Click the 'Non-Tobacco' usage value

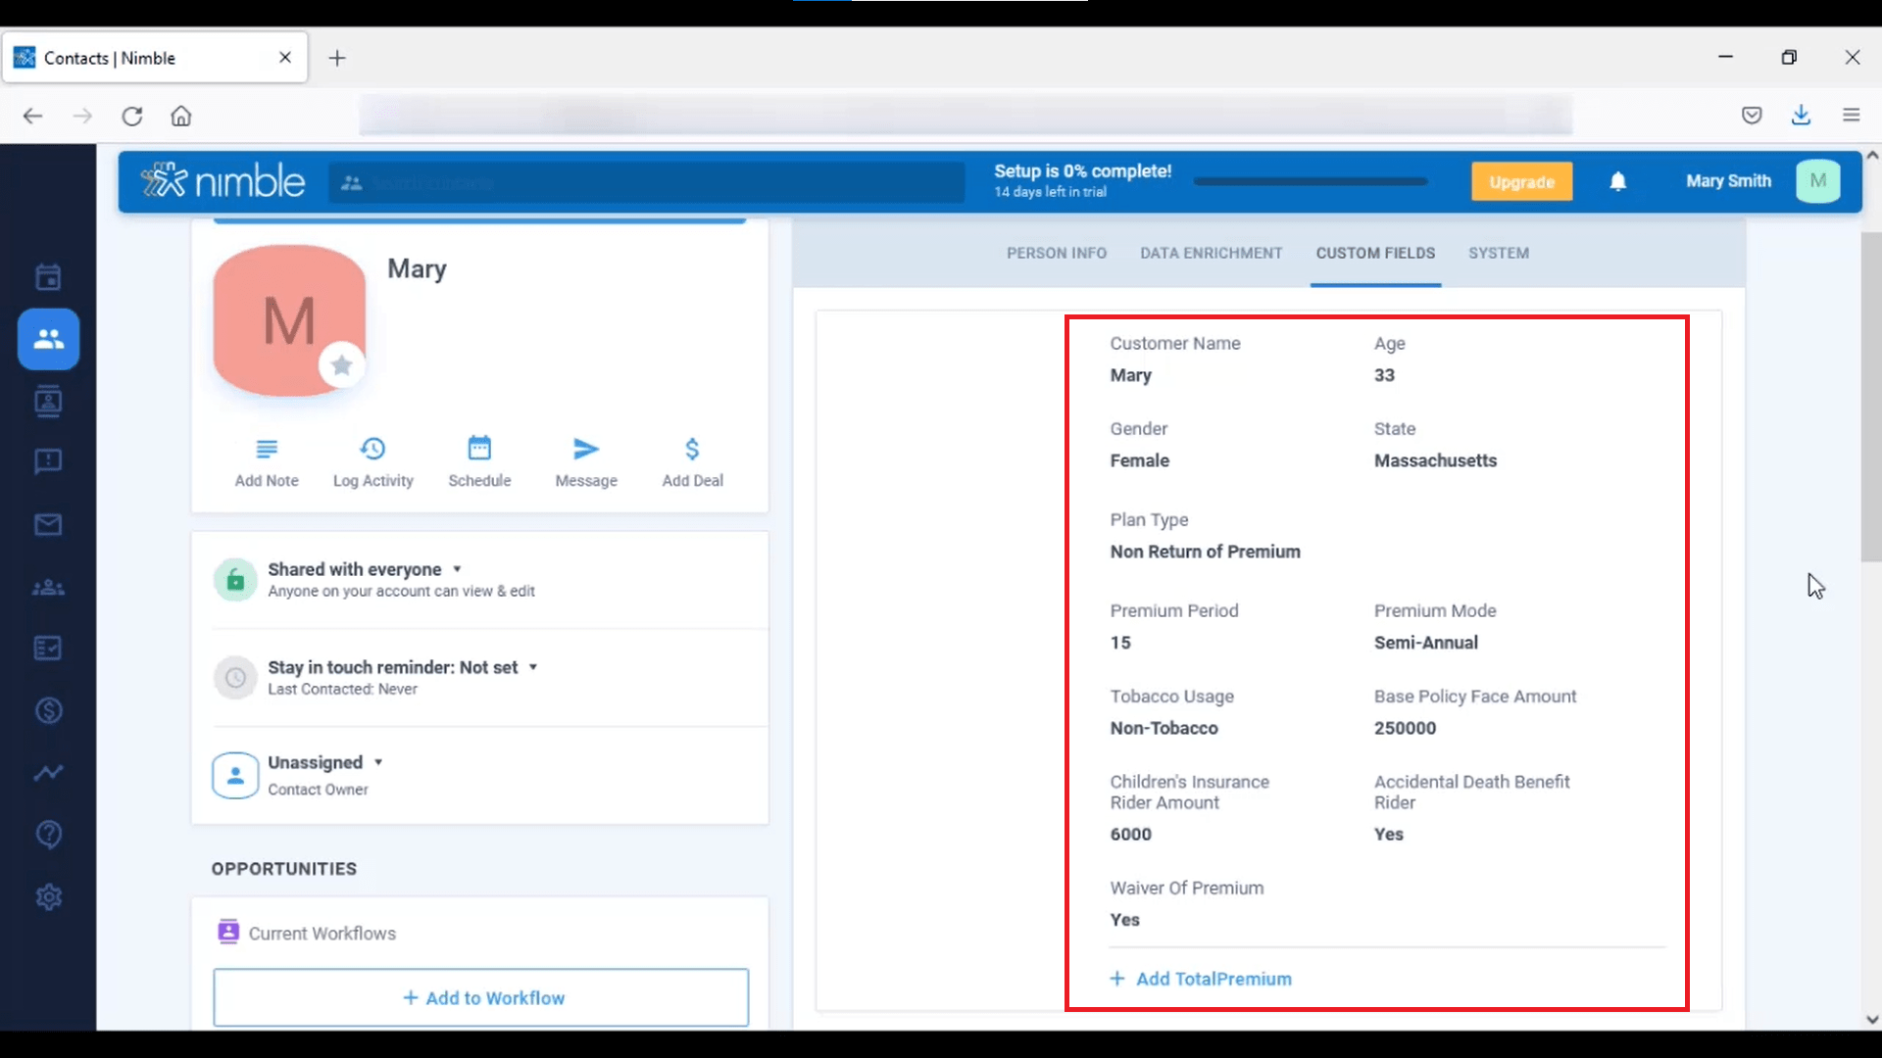click(x=1164, y=728)
